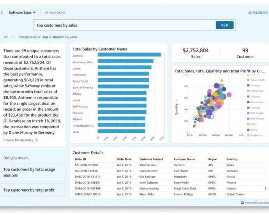The width and height of the screenshot is (269, 215).
Task: Click the back arrow beside Software Sales
Action: point(2,13)
